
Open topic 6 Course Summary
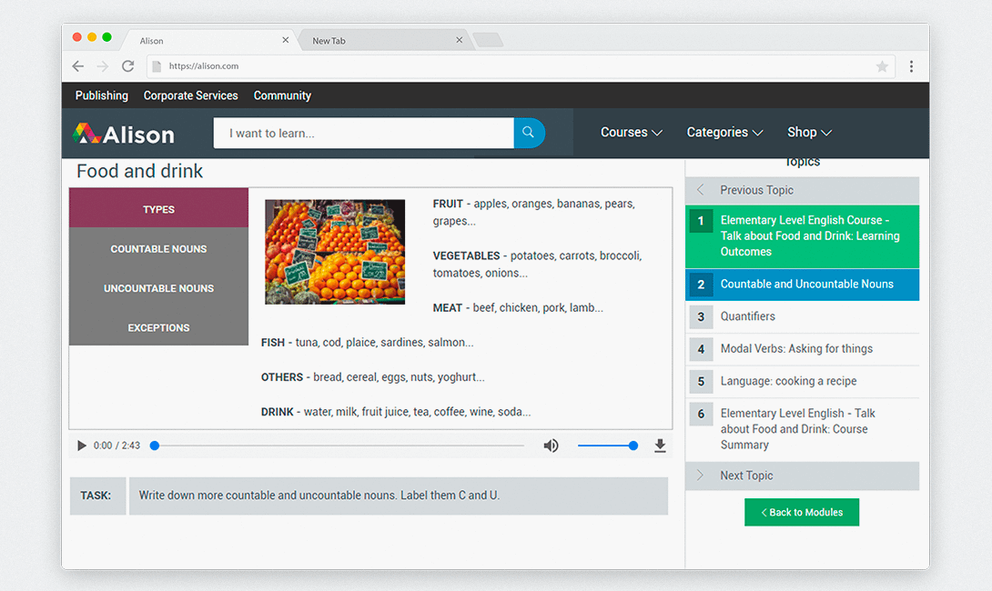(802, 429)
